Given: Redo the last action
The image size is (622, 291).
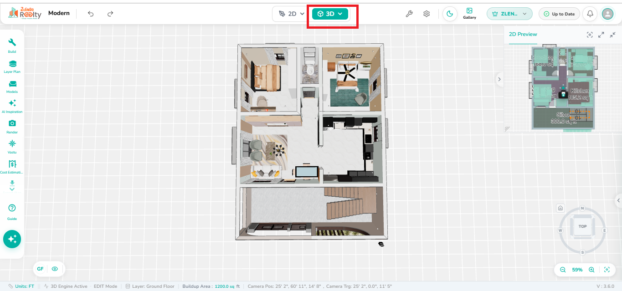Looking at the screenshot, I should [110, 14].
